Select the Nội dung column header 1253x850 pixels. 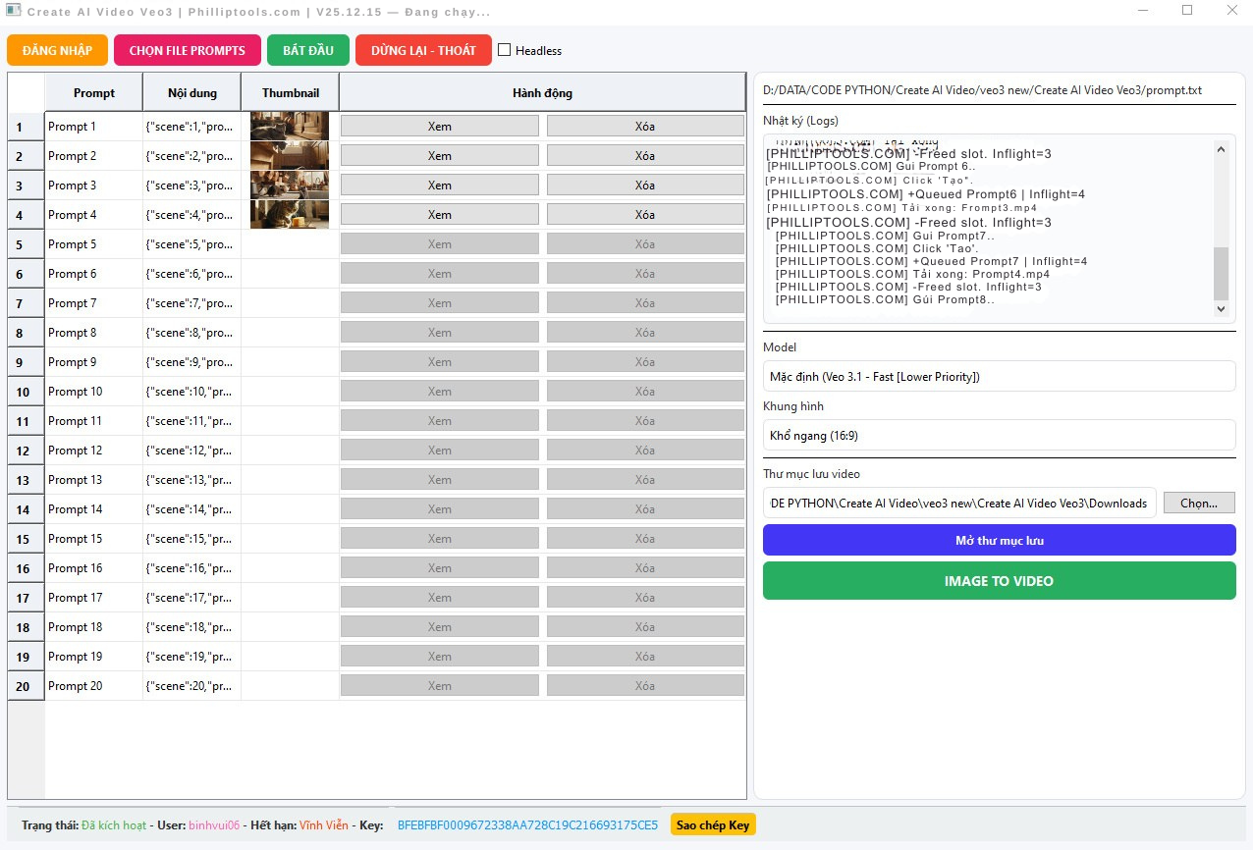[191, 93]
